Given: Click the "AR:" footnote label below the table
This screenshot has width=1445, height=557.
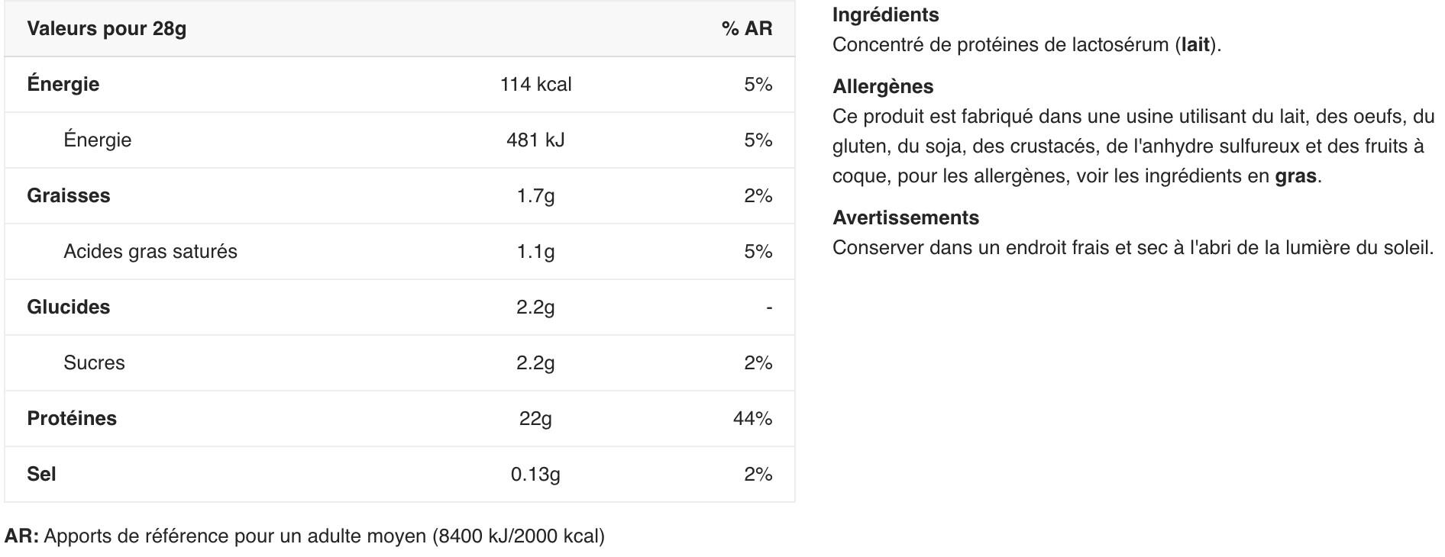Looking at the screenshot, I should click(x=21, y=536).
